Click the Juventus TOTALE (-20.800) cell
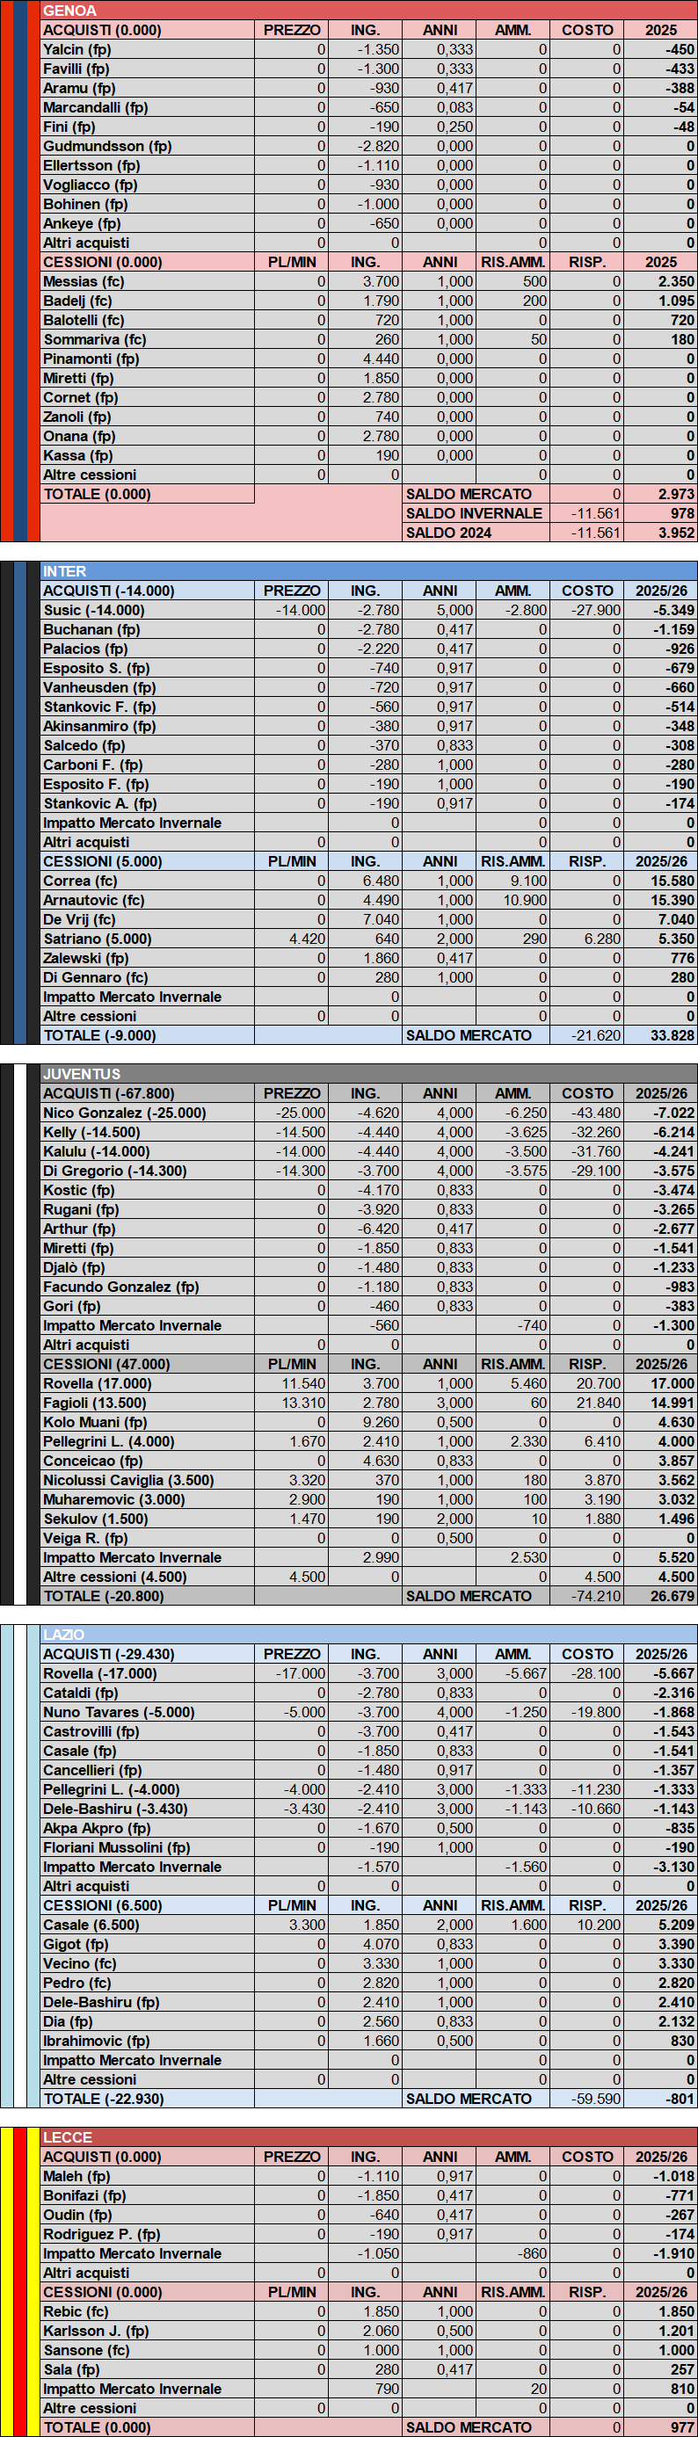The height and width of the screenshot is (2437, 698). 147,1596
